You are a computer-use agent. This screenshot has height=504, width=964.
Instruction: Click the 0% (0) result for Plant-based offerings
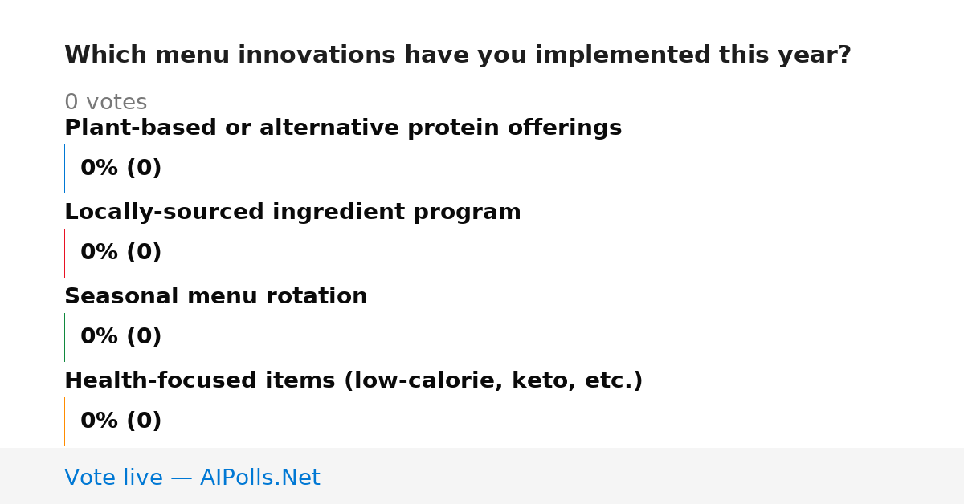point(120,169)
